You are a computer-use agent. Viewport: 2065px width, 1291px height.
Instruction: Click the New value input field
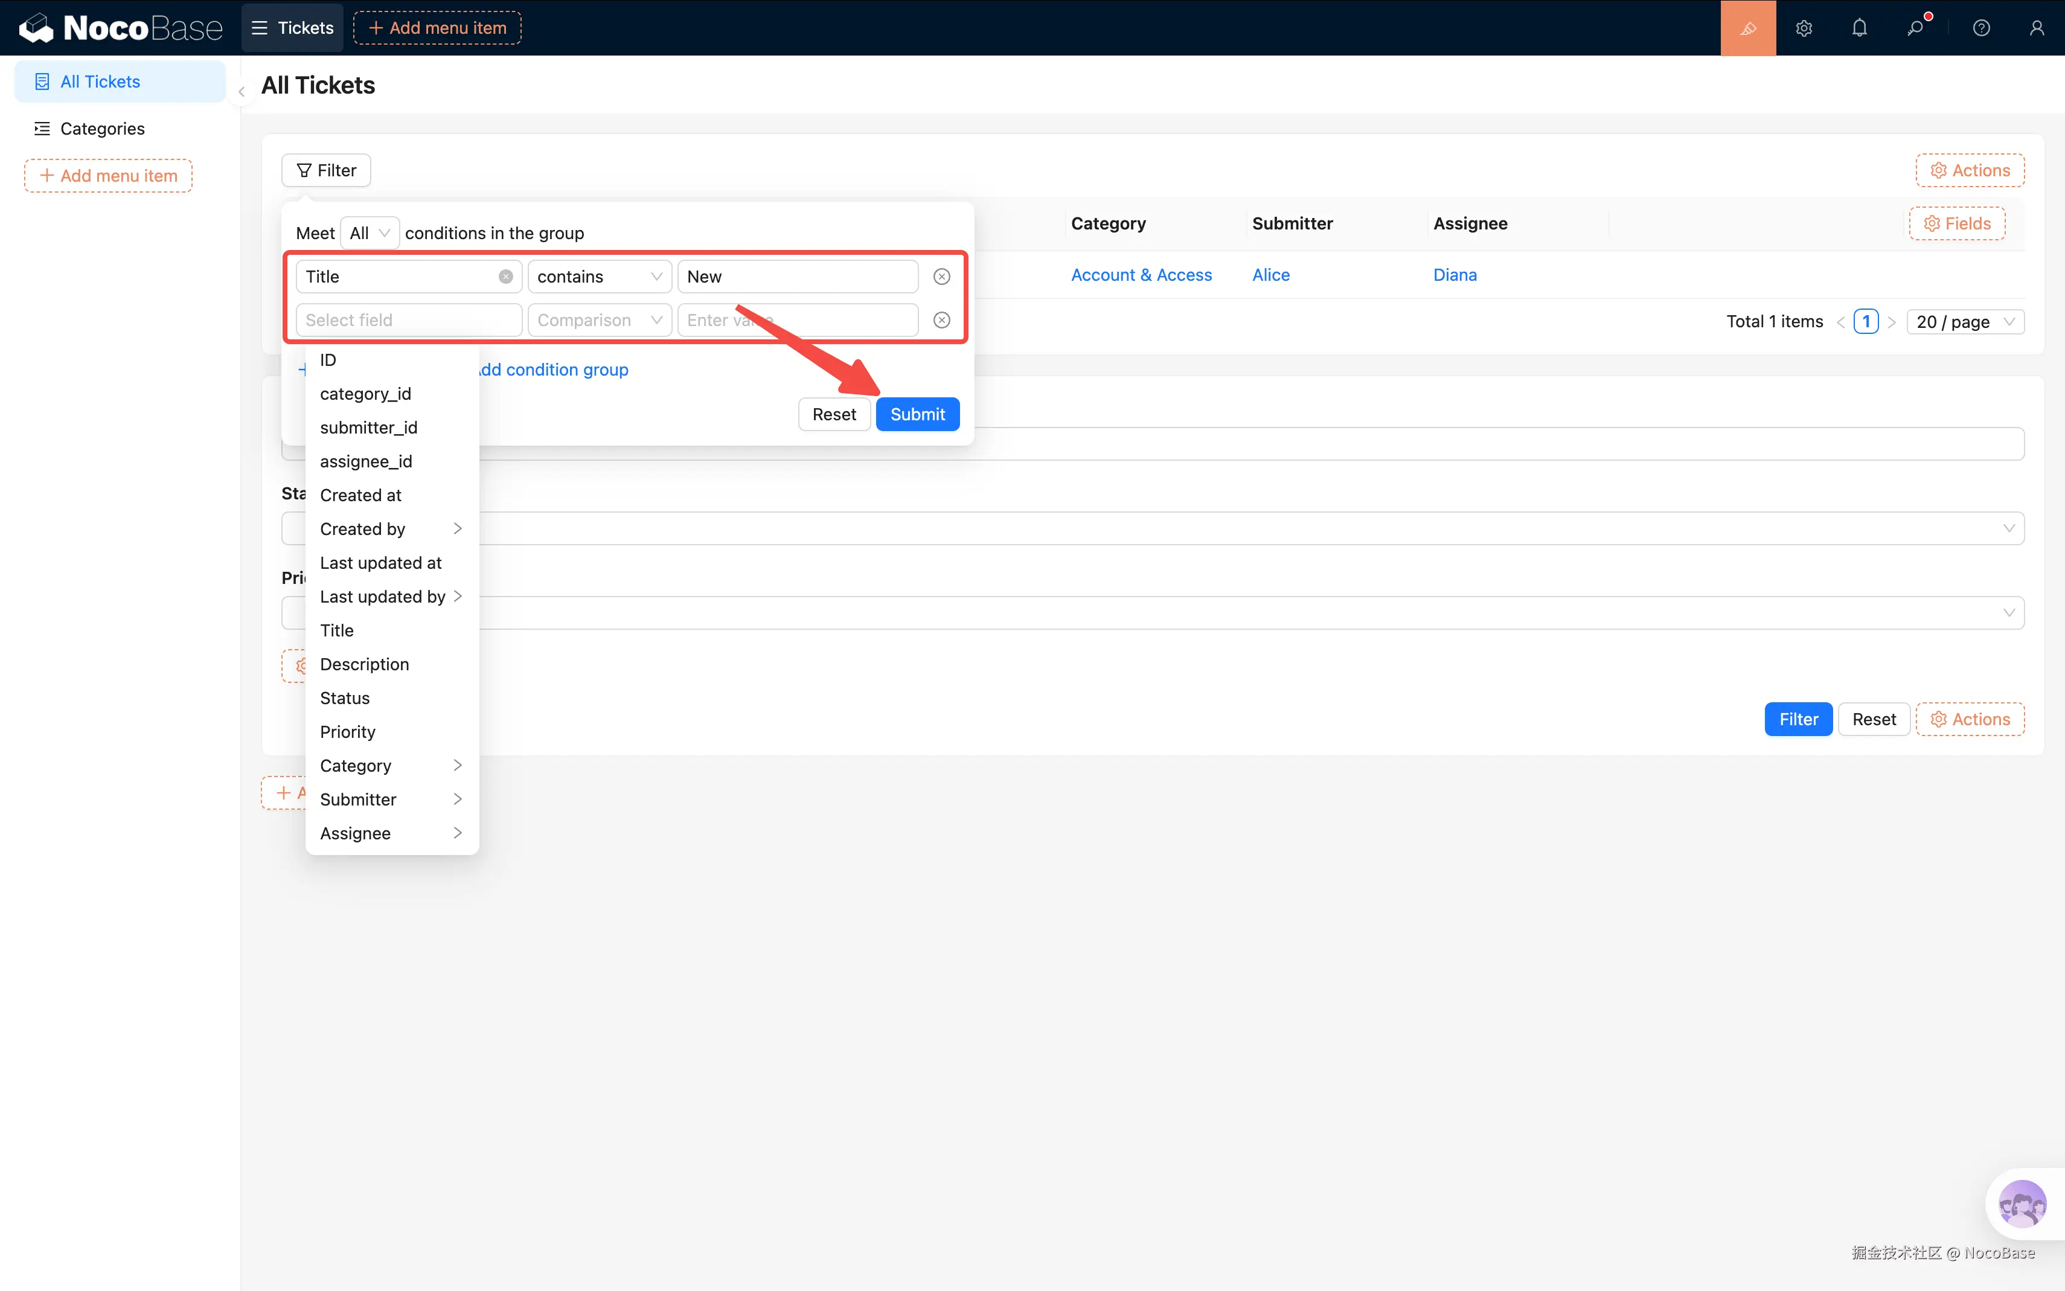796,277
